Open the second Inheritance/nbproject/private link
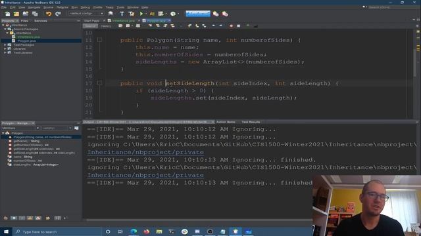Screen dimensions: 421x236 click(x=145, y=175)
